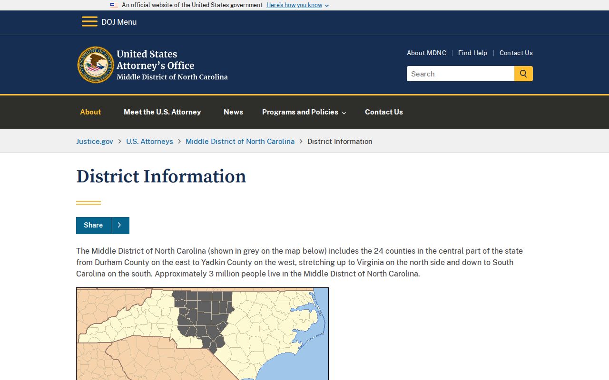
Task: Open the DOJ Menu hamburger icon
Action: point(89,22)
